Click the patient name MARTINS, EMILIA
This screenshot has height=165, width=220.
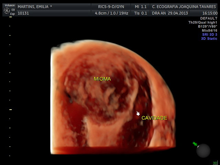pos(35,7)
